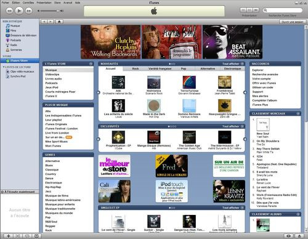Toggle repeat playback button
Screen dimensions: 308x239
click(27, 236)
